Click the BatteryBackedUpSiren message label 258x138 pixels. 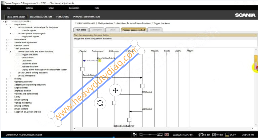pyautogui.click(x=124, y=126)
